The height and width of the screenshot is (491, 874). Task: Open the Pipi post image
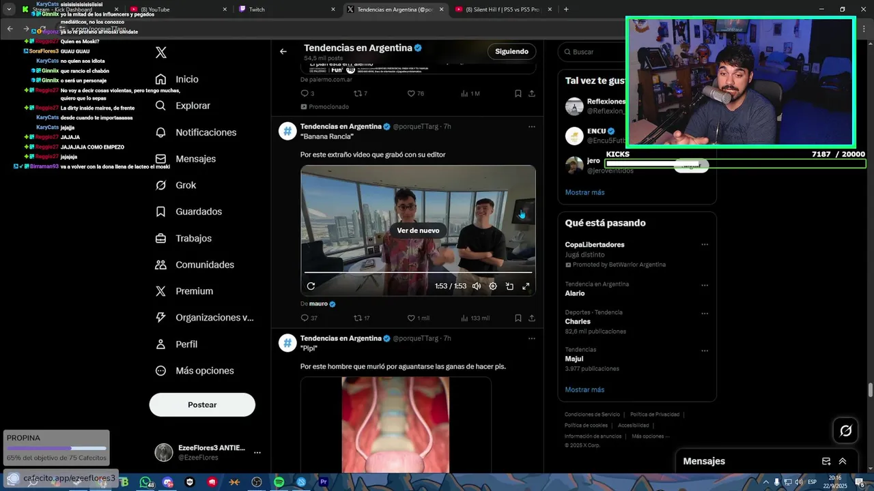pos(395,425)
